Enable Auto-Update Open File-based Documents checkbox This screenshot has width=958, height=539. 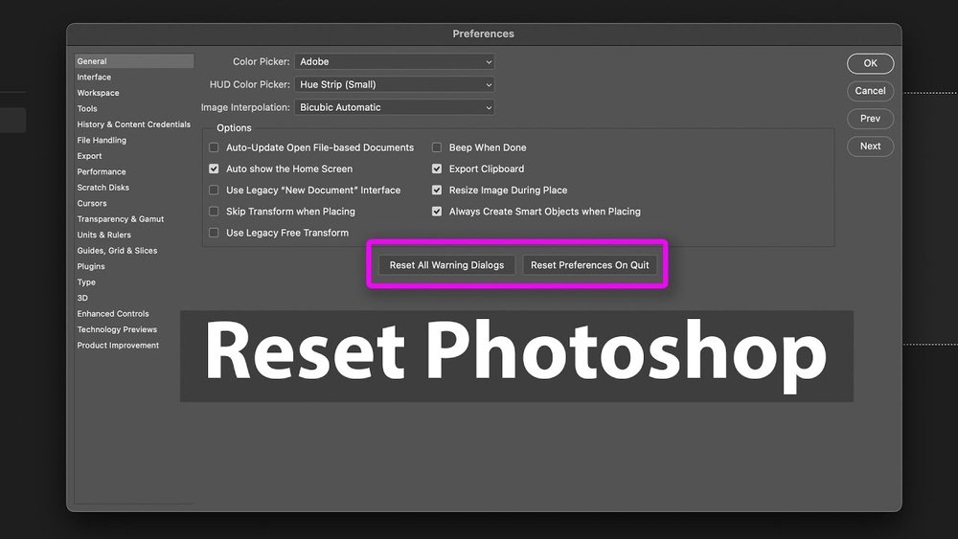(x=215, y=147)
